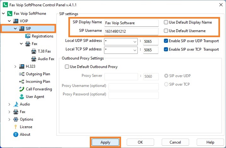This screenshot has height=148, width=226.
Task: Open Outgoing Plan settings
Action: pyautogui.click(x=38, y=74)
